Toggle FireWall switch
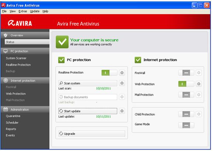 click(x=186, y=73)
